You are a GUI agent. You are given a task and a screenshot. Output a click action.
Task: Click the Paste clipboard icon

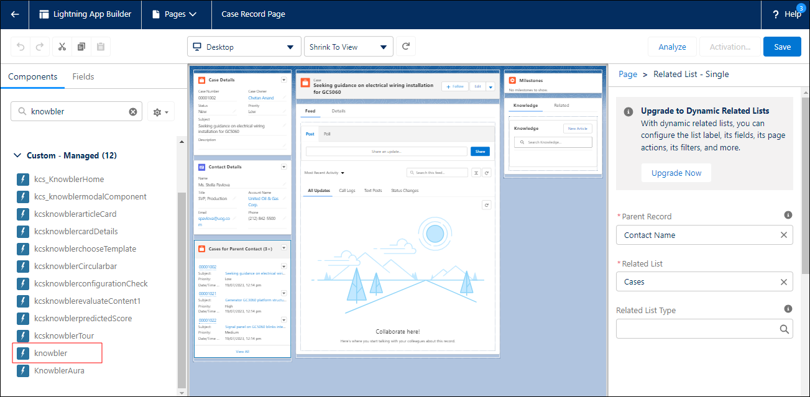[101, 47]
